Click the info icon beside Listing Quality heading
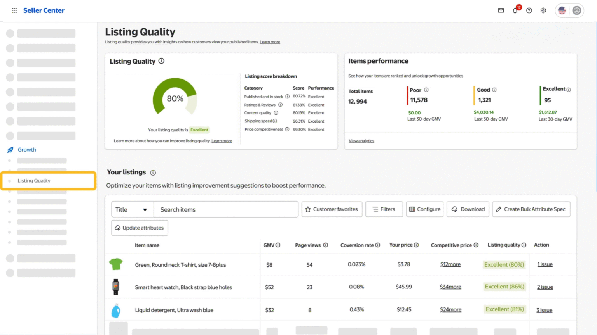The image size is (597, 335). click(x=161, y=61)
